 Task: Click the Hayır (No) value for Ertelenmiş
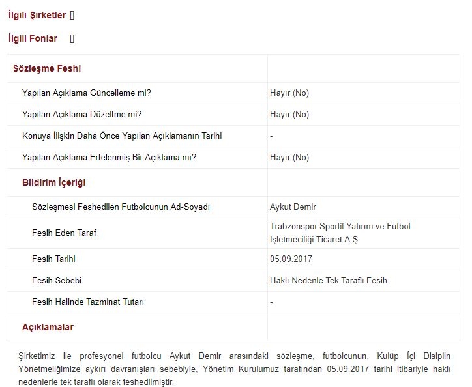pyautogui.click(x=289, y=158)
